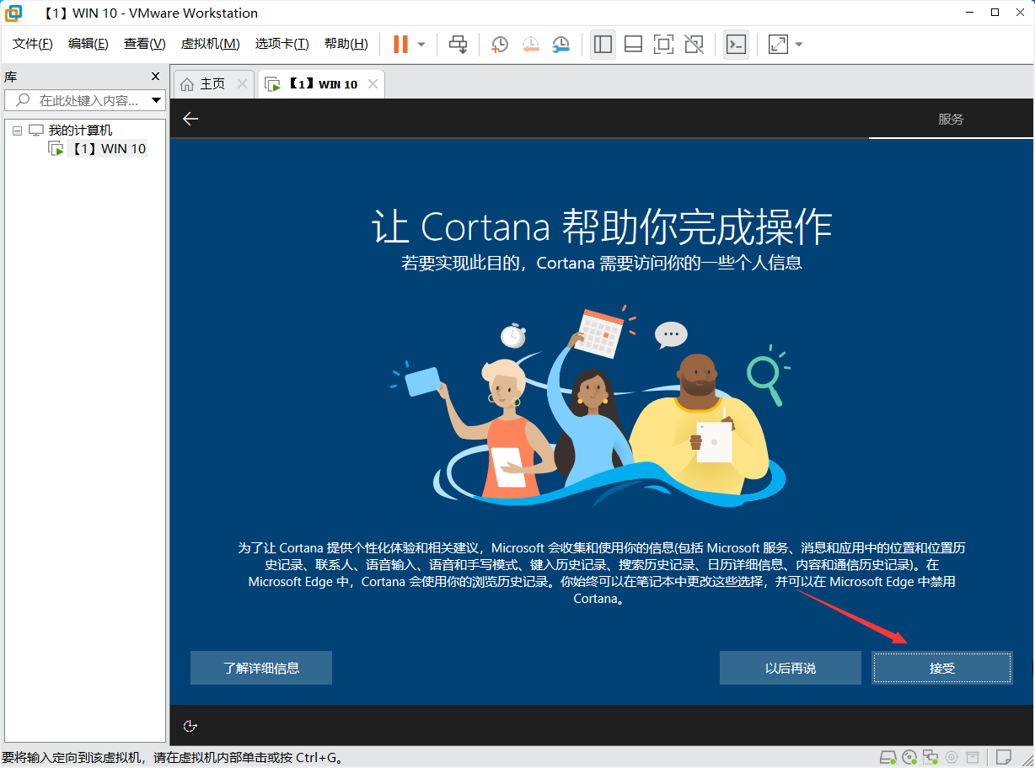Click the network adapter status icon
1035x768 pixels.
coord(930,757)
